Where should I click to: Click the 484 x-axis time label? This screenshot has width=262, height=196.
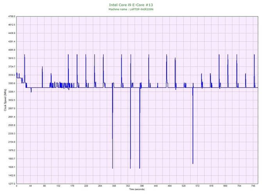click(x=170, y=186)
